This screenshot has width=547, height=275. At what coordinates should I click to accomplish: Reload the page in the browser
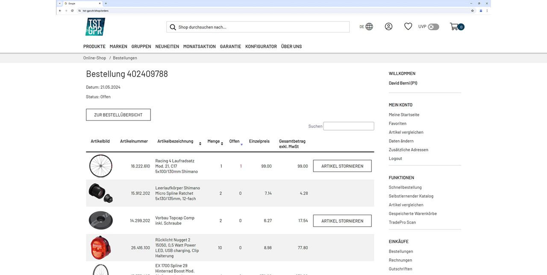(x=72, y=11)
